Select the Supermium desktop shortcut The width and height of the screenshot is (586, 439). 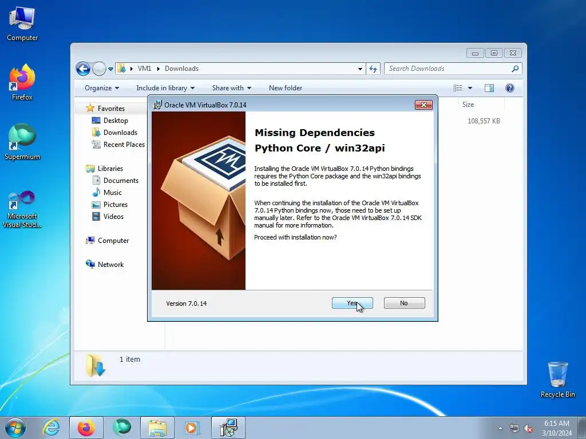22,142
